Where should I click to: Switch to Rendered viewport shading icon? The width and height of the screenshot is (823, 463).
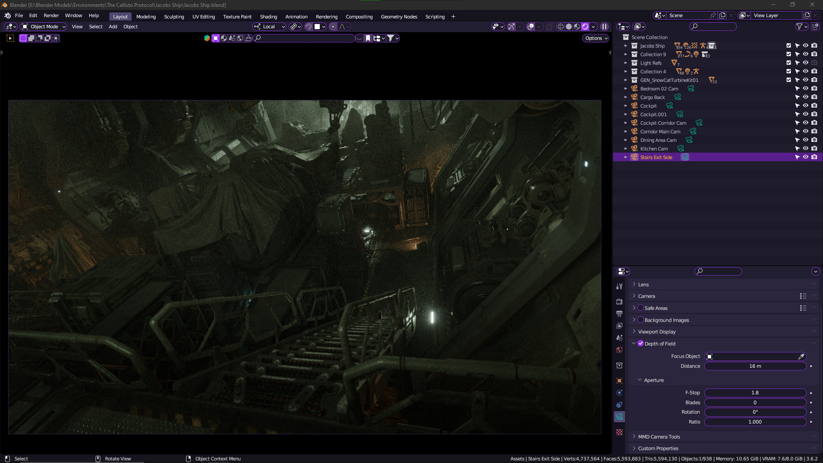click(585, 27)
